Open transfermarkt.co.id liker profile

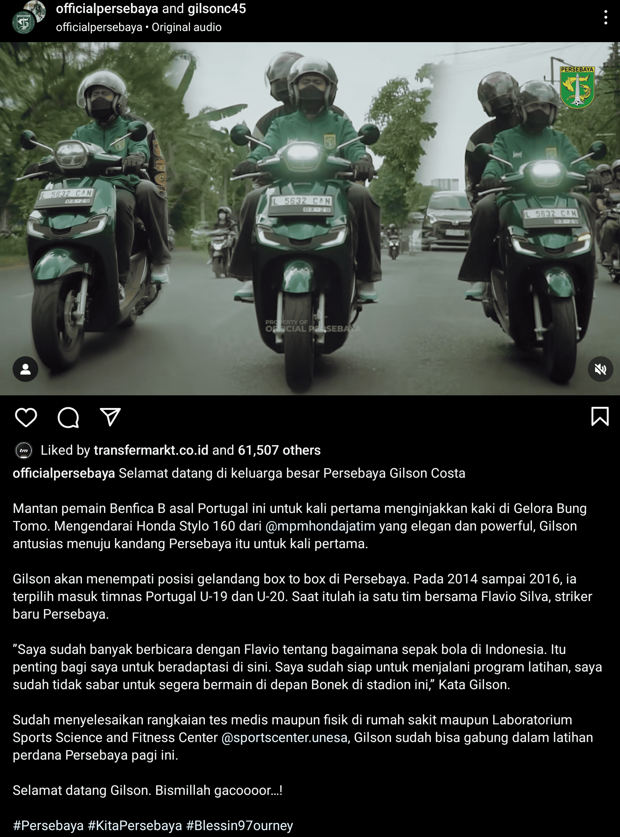151,450
